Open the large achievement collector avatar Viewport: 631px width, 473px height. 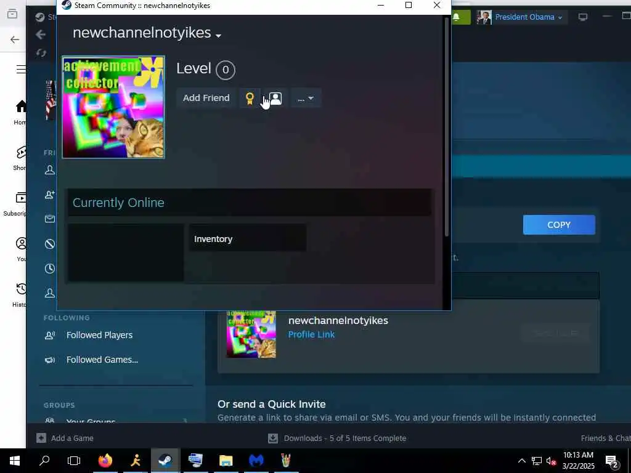[113, 107]
